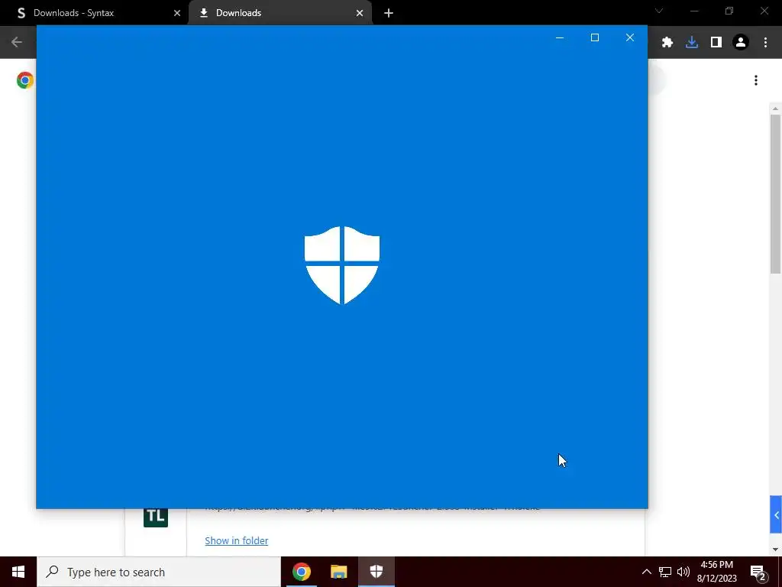
Task: Open Downloads page more actions menu
Action: 756,80
